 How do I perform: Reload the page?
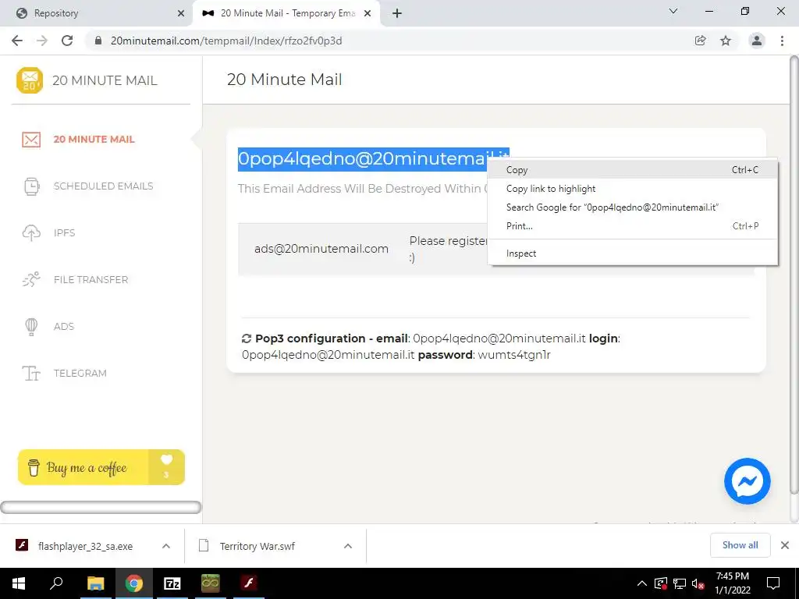coord(67,41)
